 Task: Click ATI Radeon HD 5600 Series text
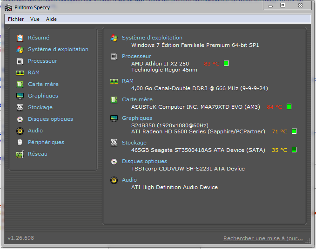(x=168, y=132)
